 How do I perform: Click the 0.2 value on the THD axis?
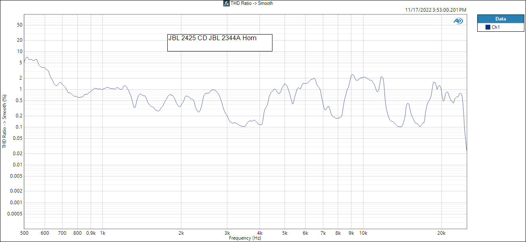tap(19, 116)
